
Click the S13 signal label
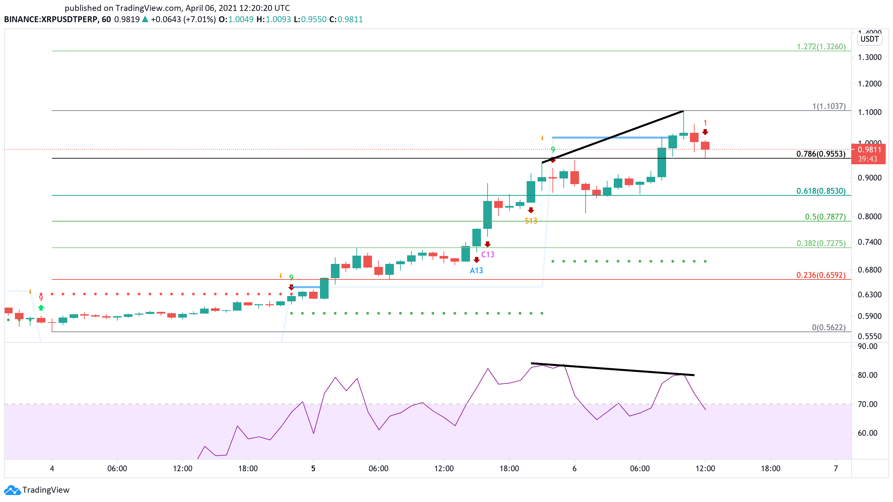click(531, 221)
